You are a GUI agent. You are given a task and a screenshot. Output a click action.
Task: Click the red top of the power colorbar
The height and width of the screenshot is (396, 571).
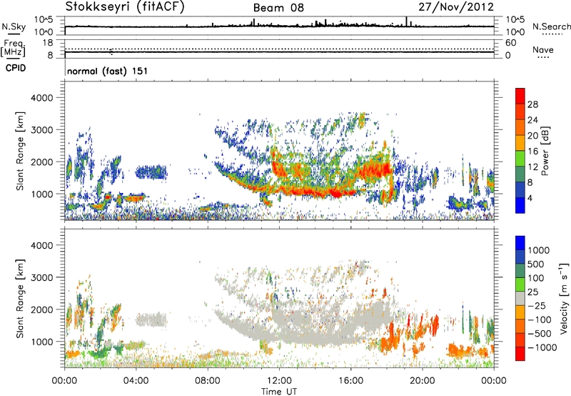(x=520, y=96)
